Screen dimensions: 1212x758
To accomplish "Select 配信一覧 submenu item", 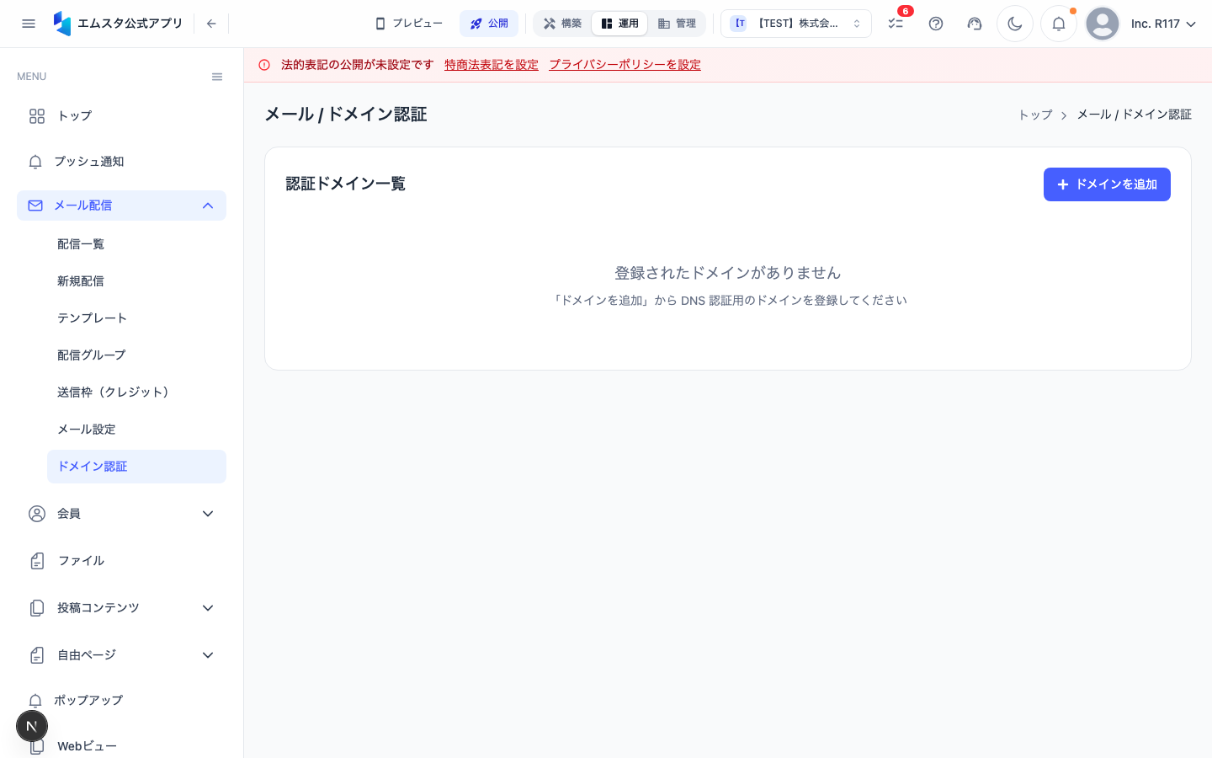I will [x=136, y=244].
